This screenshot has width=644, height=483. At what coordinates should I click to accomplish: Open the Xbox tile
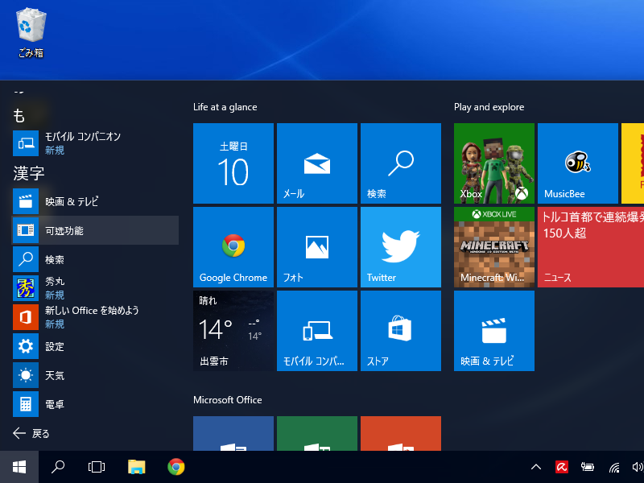tap(494, 163)
